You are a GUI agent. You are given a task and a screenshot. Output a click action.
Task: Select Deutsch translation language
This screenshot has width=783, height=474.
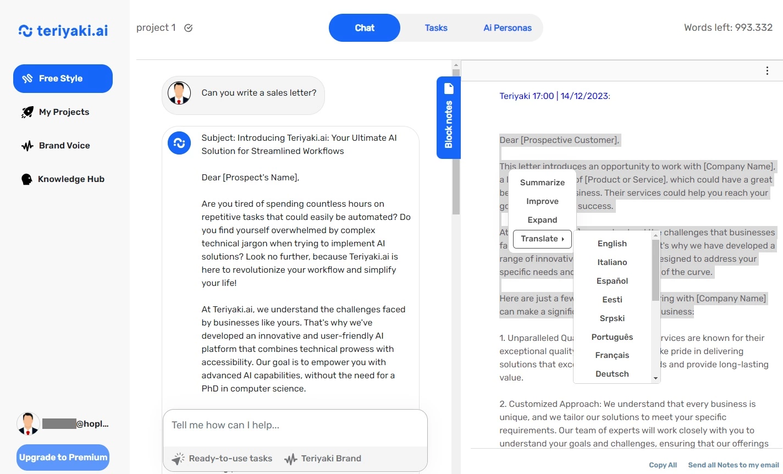612,374
